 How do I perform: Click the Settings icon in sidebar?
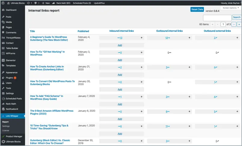[x=3, y=93]
